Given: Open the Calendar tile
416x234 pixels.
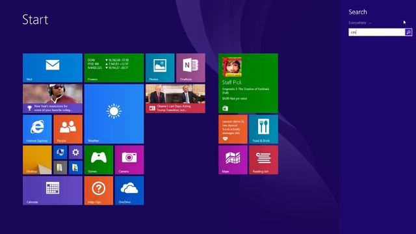Looking at the screenshot, I should 53,190.
